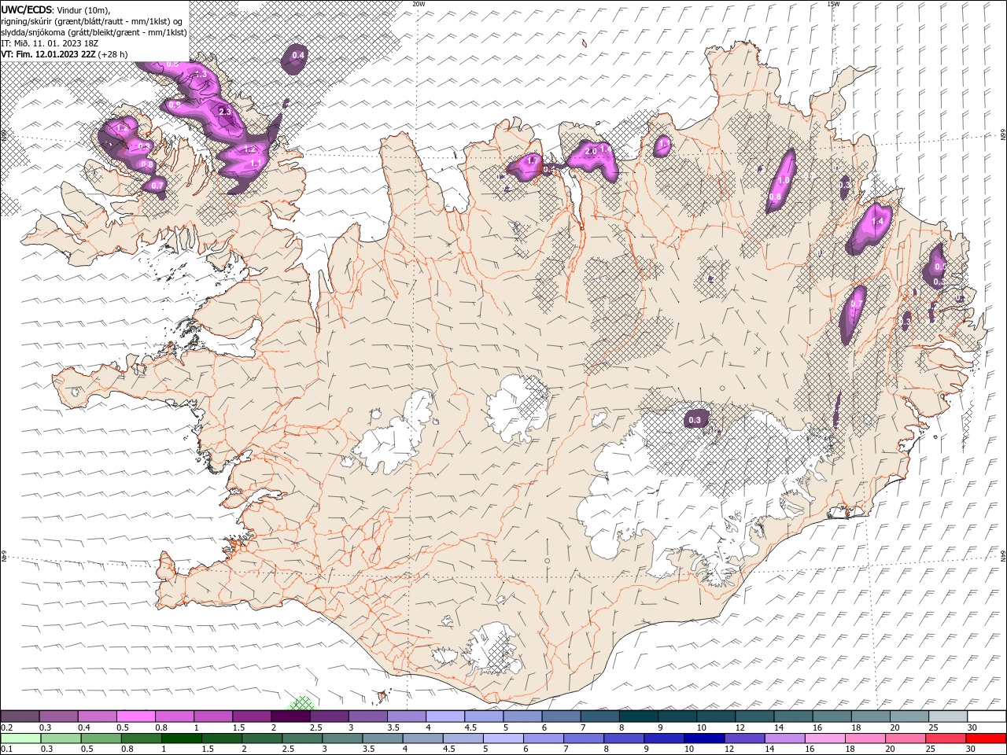Click the 'UWC/ECDS: Vindur (10m),' title line
Screen dimensions: 1007x755
pyautogui.click(x=56, y=9)
